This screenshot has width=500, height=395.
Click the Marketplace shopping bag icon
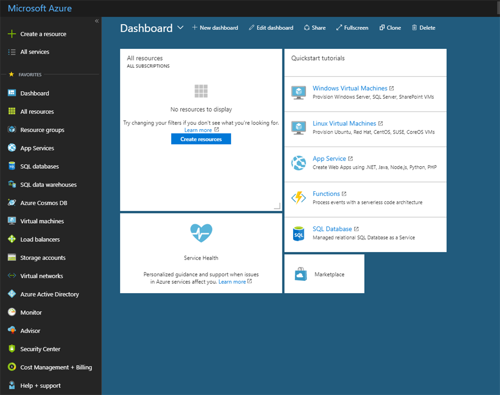[301, 274]
